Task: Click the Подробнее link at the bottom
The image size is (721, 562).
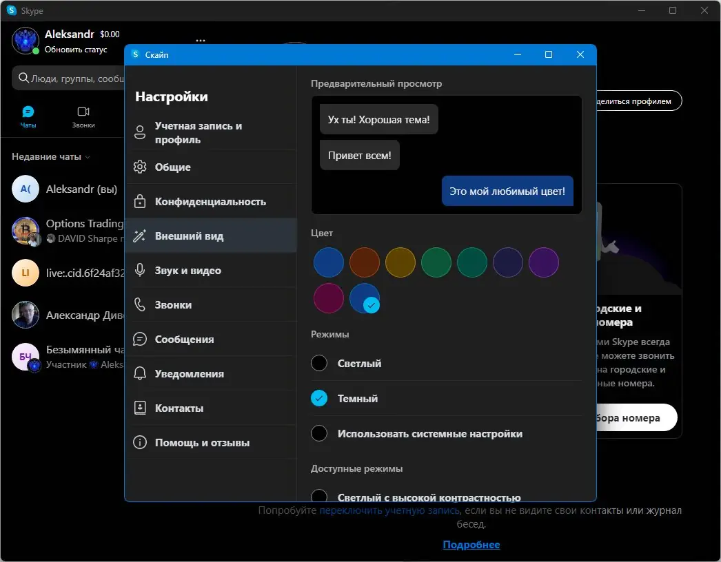Action: pyautogui.click(x=471, y=544)
